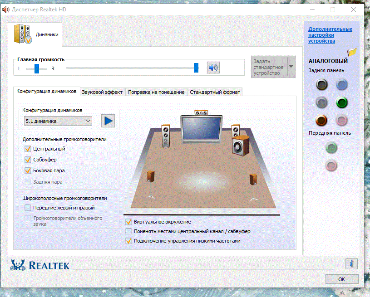Click the mute speaker icon beside volume slider
This screenshot has height=297, width=370.
pyautogui.click(x=213, y=68)
